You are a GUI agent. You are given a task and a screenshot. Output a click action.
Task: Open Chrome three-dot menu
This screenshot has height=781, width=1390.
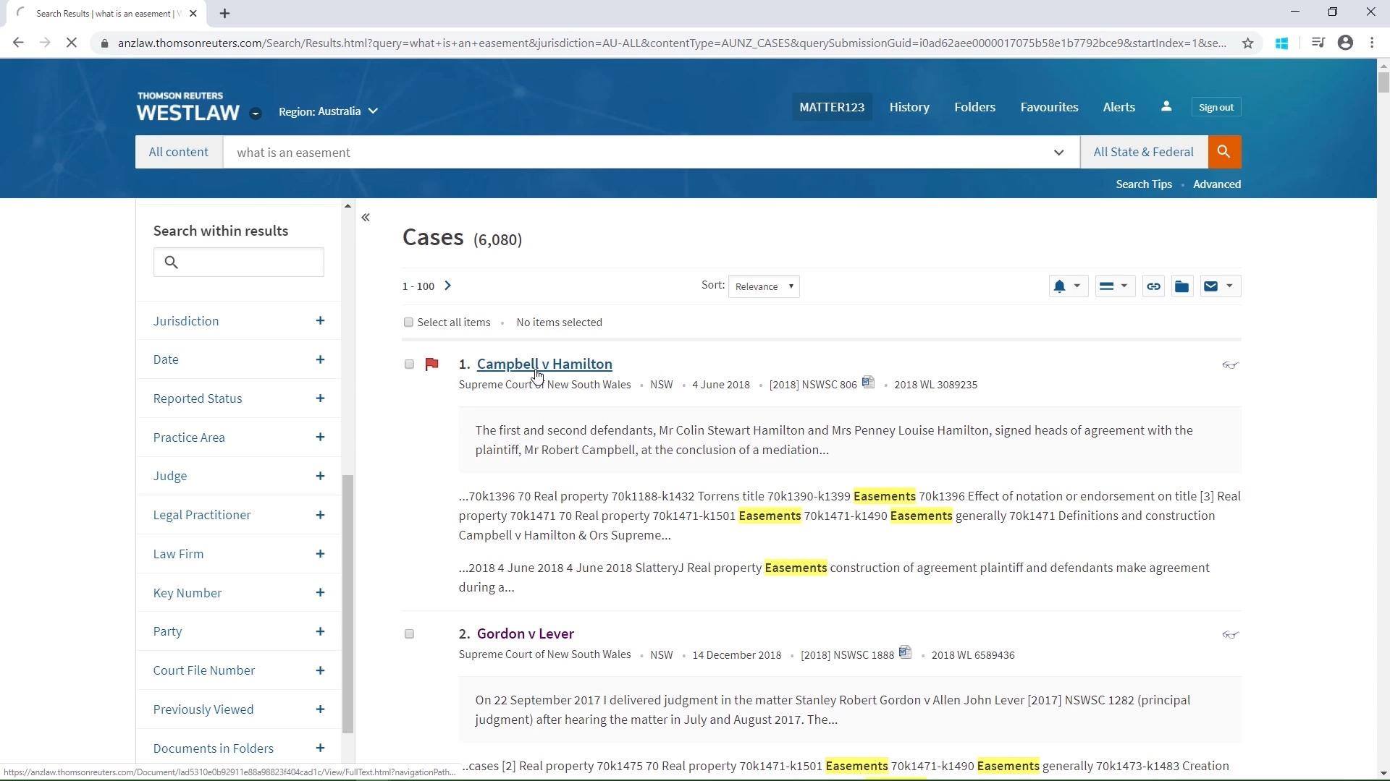click(x=1372, y=43)
